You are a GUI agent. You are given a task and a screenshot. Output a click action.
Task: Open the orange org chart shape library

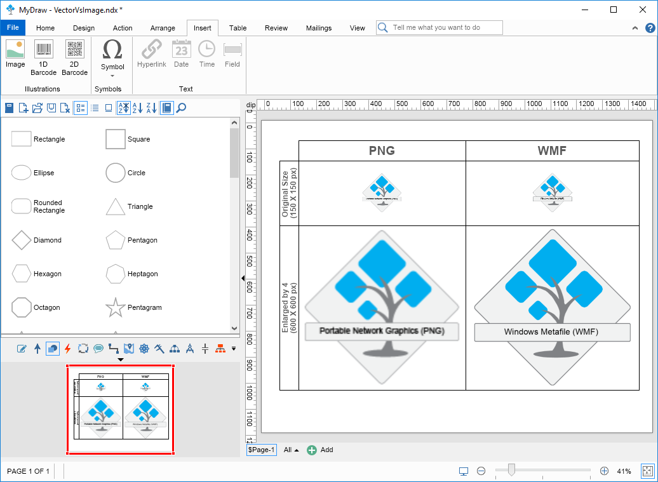tap(220, 348)
